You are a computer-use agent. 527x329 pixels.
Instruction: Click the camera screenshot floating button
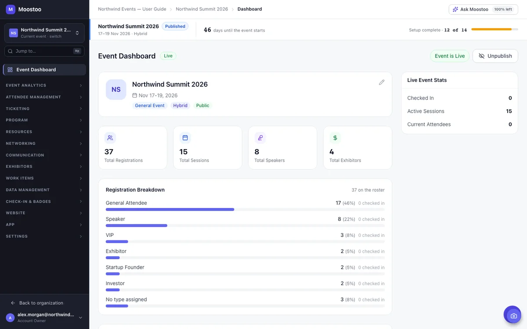[x=512, y=315]
